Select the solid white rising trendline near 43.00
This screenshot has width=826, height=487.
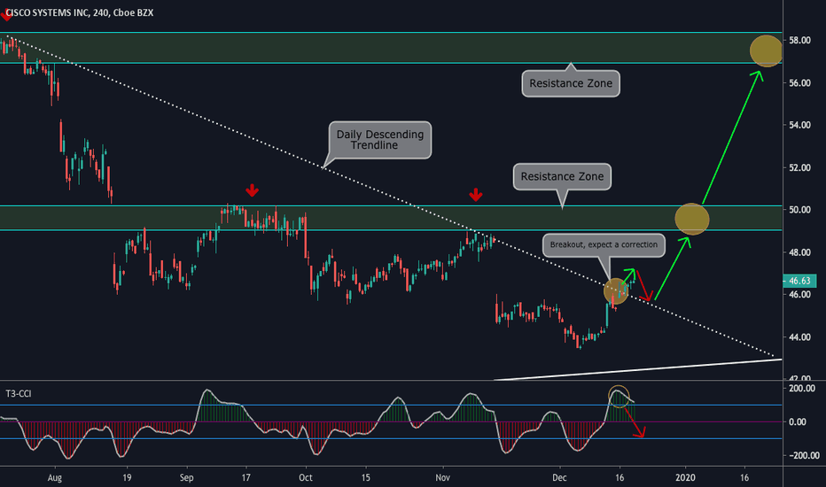pyautogui.click(x=637, y=369)
